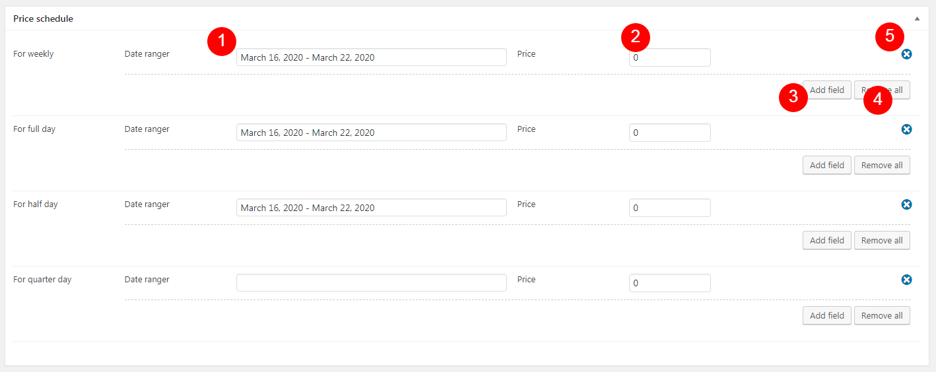Image resolution: width=936 pixels, height=372 pixels.
Task: Focus the empty For quarter day date field
Action: (x=371, y=283)
